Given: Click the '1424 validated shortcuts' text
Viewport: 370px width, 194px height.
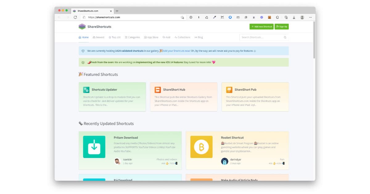Looking at the screenshot, I should click(129, 51).
